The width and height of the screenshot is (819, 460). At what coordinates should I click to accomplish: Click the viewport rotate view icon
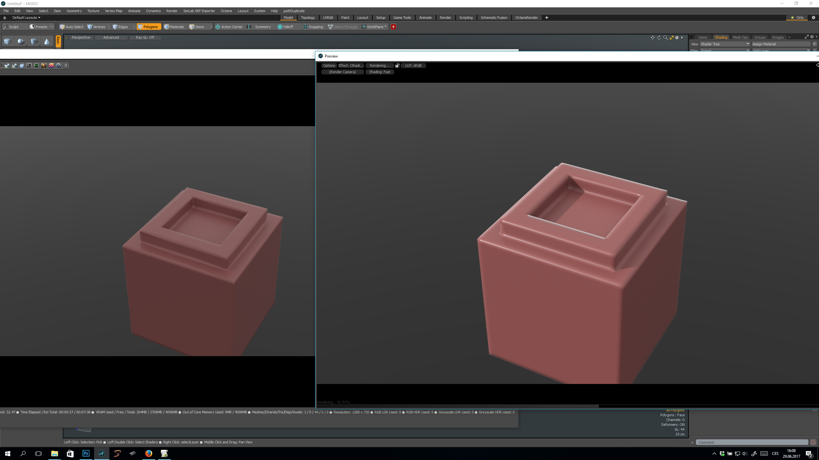pyautogui.click(x=659, y=38)
